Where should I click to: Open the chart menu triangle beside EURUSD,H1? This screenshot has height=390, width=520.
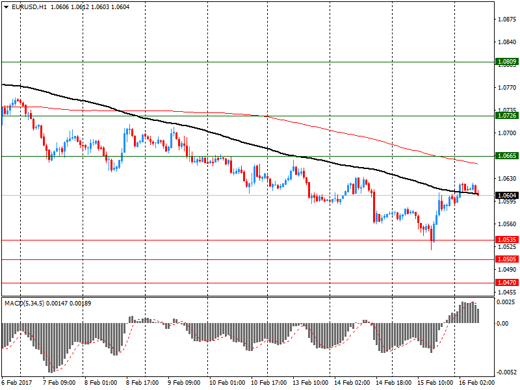pyautogui.click(x=6, y=7)
